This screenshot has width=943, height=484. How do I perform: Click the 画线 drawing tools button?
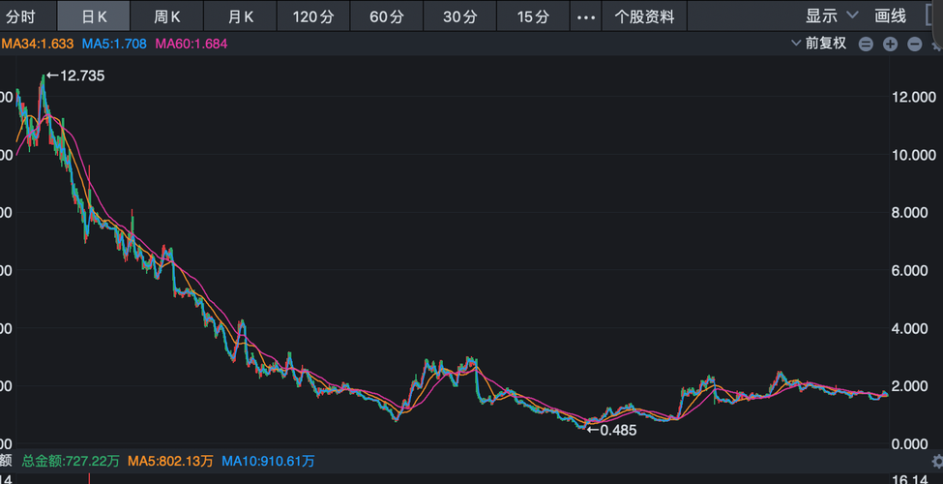pyautogui.click(x=890, y=16)
